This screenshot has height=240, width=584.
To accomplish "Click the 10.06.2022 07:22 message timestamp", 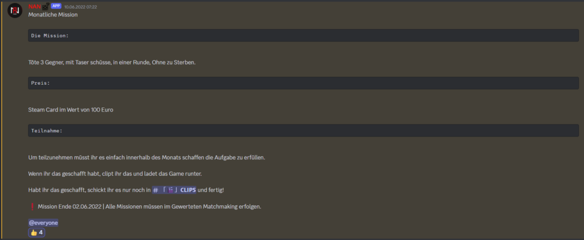I will point(80,7).
